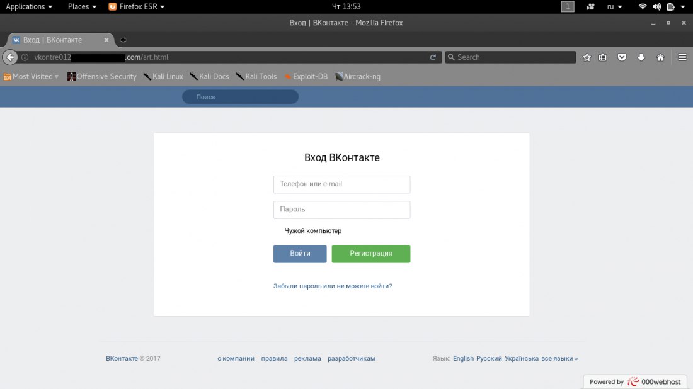Viewport: 693px width, 389px height.
Task: Open the Applications menu
Action: [29, 7]
